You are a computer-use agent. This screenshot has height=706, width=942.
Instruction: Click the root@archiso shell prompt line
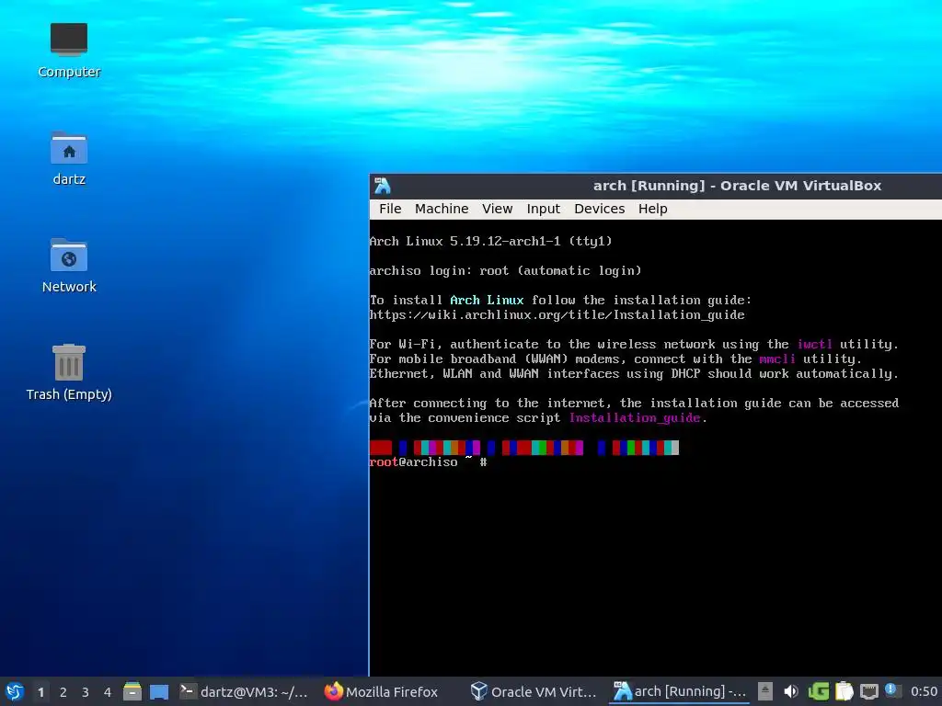pyautogui.click(x=428, y=461)
